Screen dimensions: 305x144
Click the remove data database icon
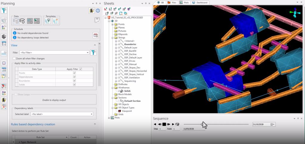coord(22,21)
